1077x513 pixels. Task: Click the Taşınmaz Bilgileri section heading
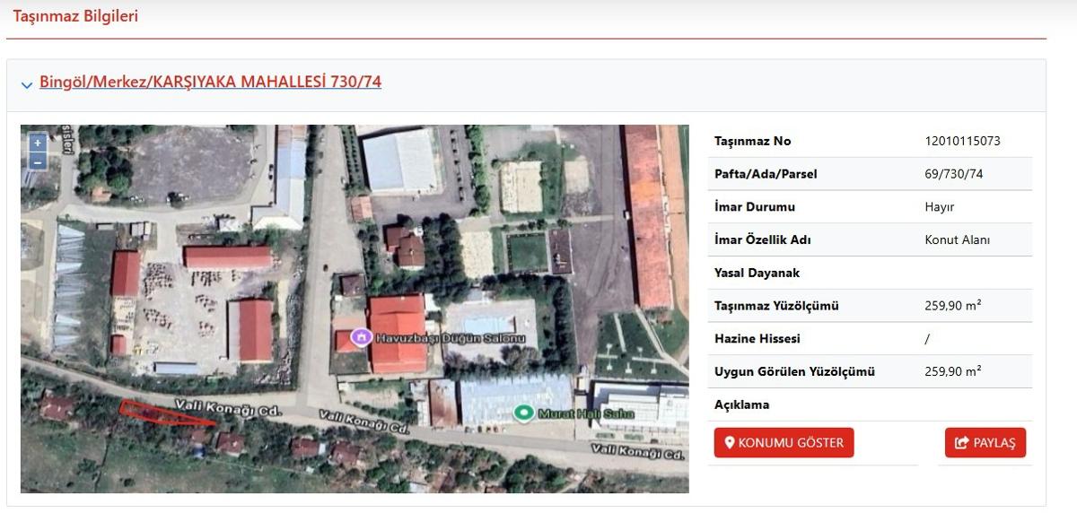(x=75, y=16)
